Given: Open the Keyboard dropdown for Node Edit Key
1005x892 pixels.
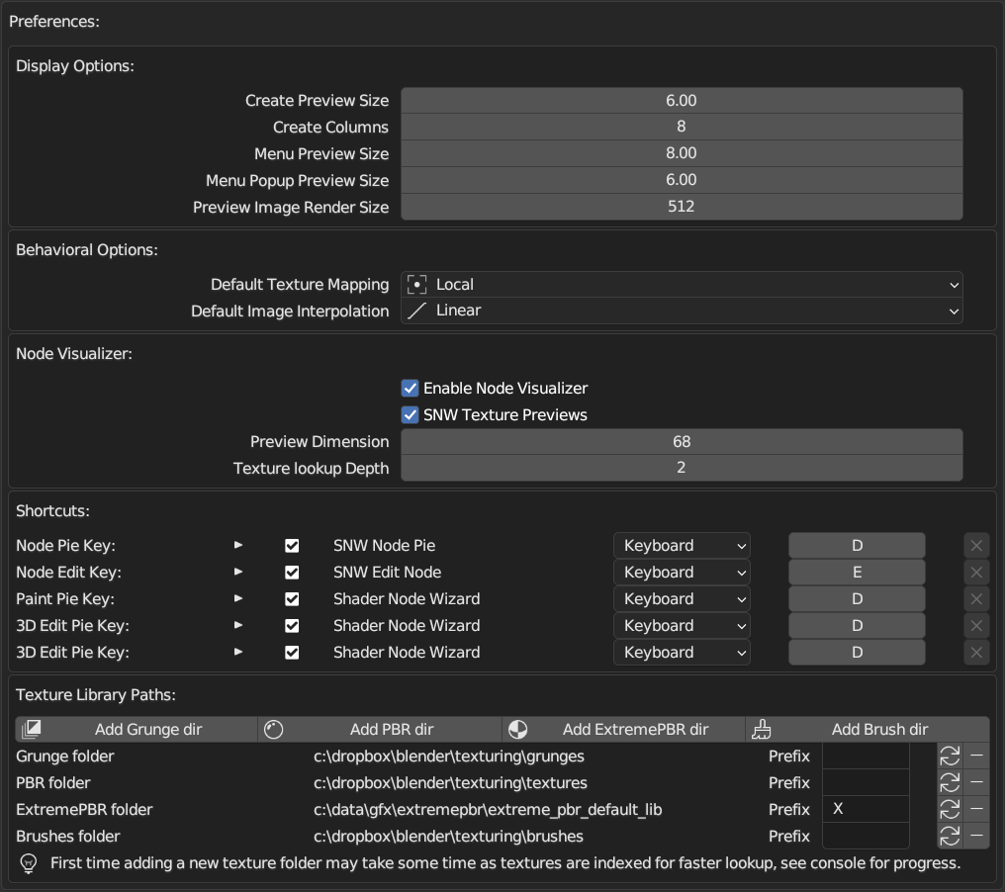Looking at the screenshot, I should pos(682,573).
